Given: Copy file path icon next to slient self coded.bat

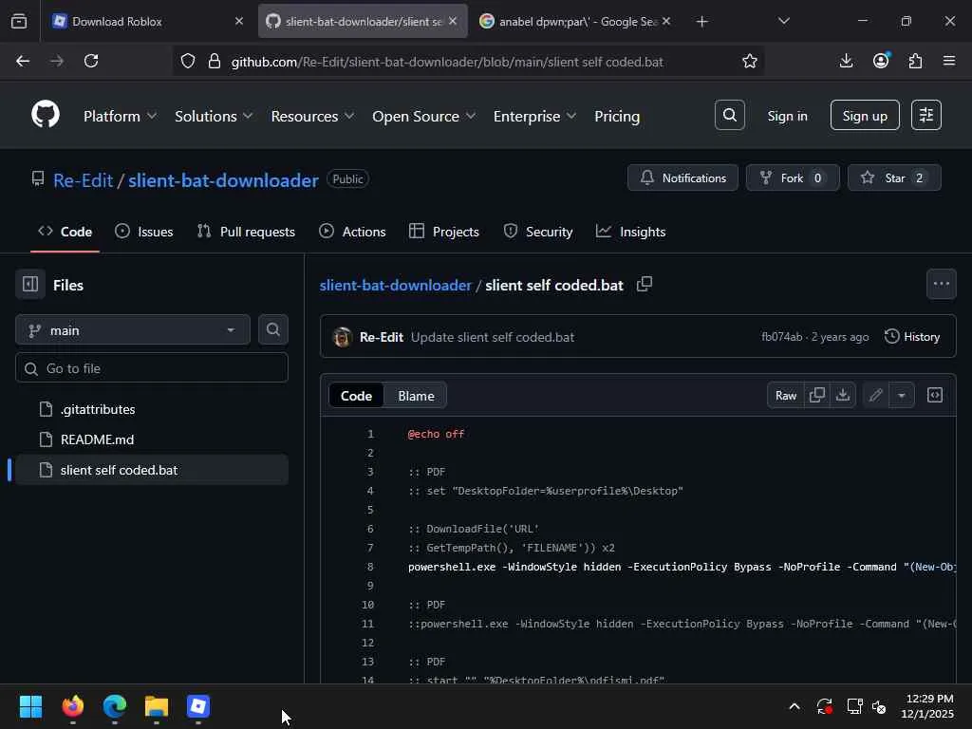Looking at the screenshot, I should tap(645, 285).
